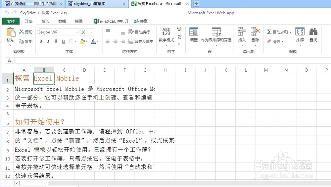
Task: Switch to the Insert (插入) ribbon tab
Action: click(x=45, y=21)
